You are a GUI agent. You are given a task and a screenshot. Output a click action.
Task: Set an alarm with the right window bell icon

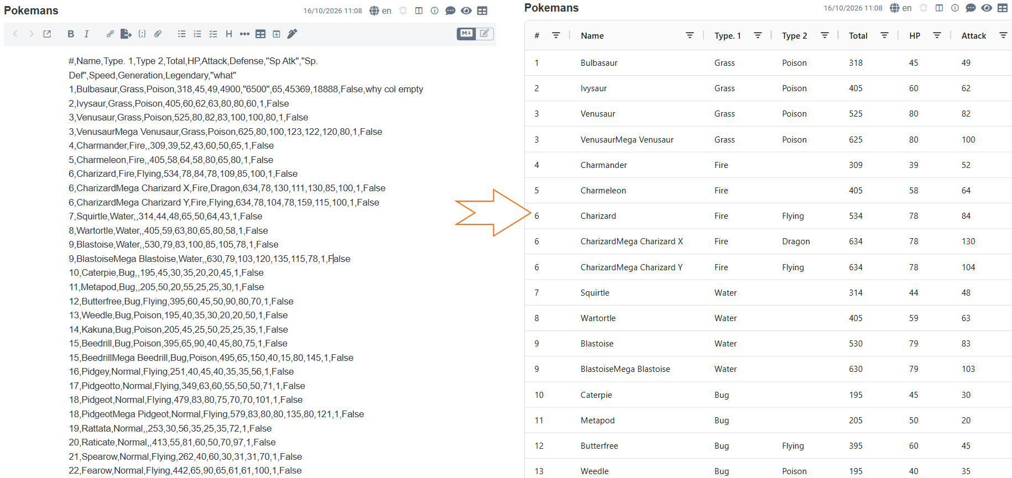[x=924, y=8]
